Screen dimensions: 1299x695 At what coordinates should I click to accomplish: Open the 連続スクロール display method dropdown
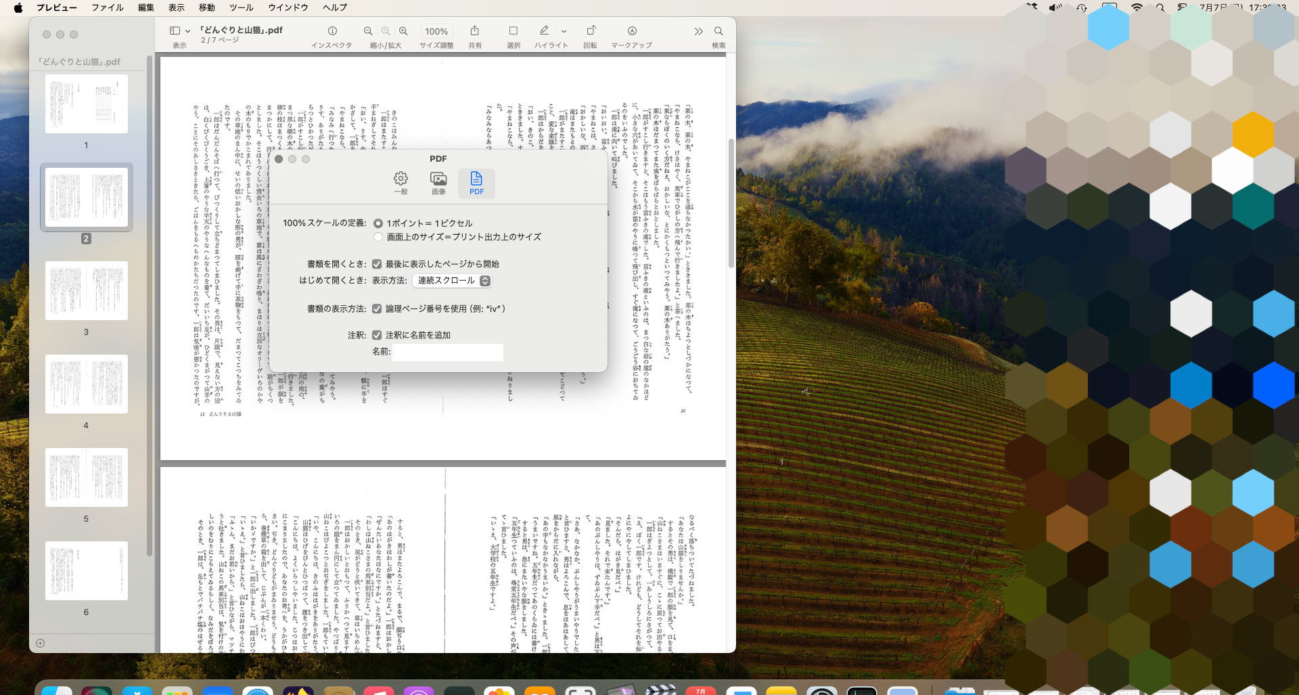(452, 280)
